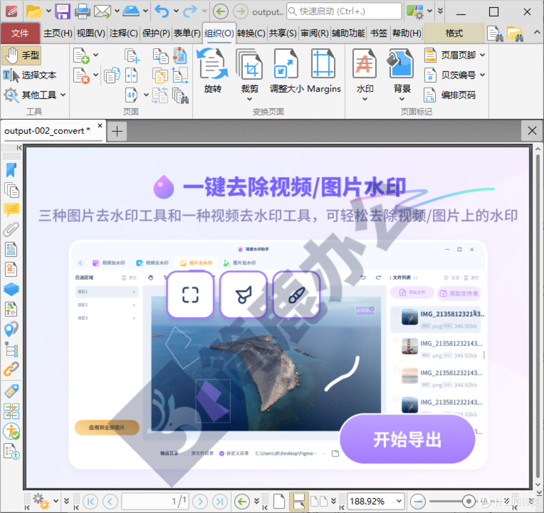
Task: Click the zoom slider handle
Action: coord(468,501)
